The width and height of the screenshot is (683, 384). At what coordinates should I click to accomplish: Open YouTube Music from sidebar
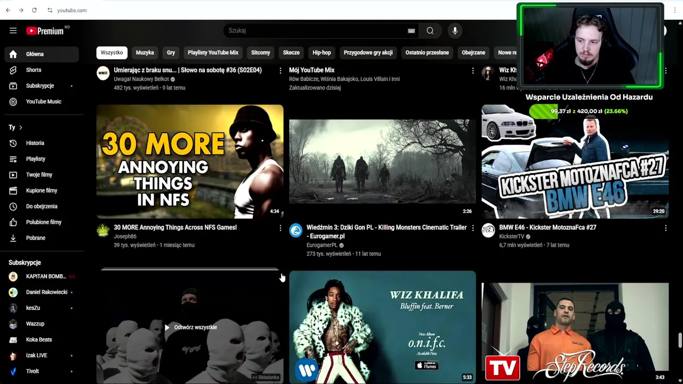coord(42,101)
